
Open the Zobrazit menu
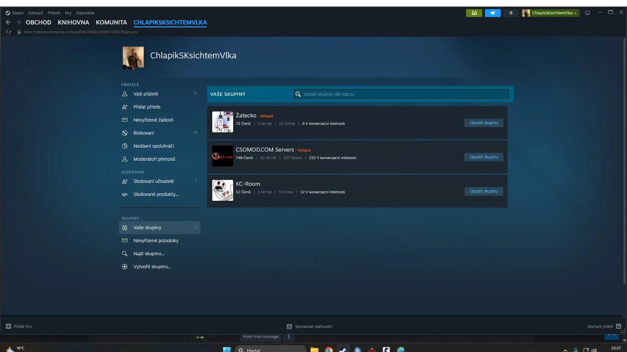click(35, 13)
